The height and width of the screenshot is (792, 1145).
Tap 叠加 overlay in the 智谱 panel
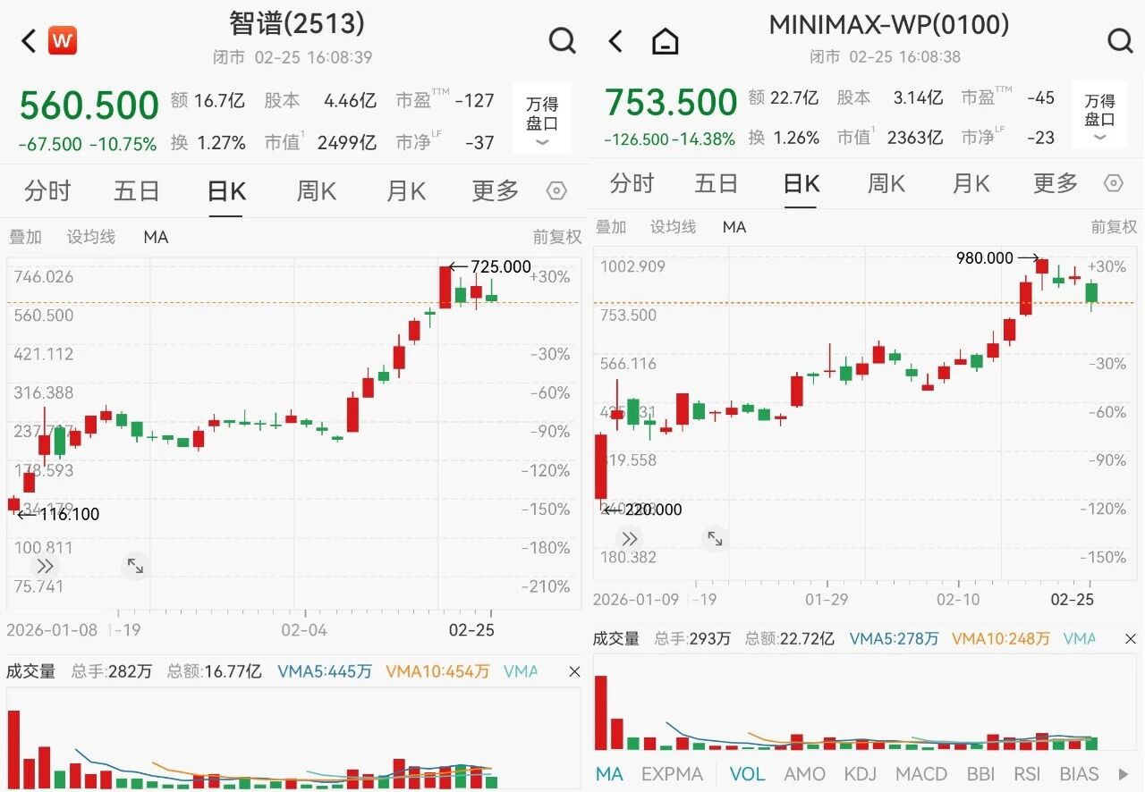(26, 237)
